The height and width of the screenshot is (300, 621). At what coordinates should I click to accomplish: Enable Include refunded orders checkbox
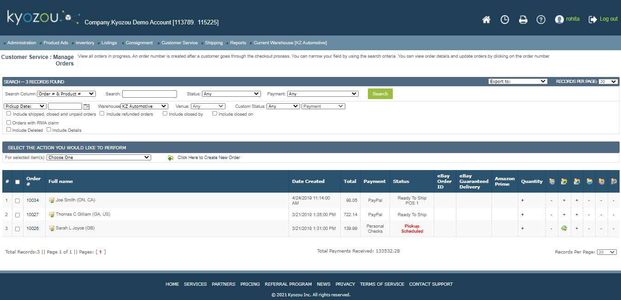[102, 114]
